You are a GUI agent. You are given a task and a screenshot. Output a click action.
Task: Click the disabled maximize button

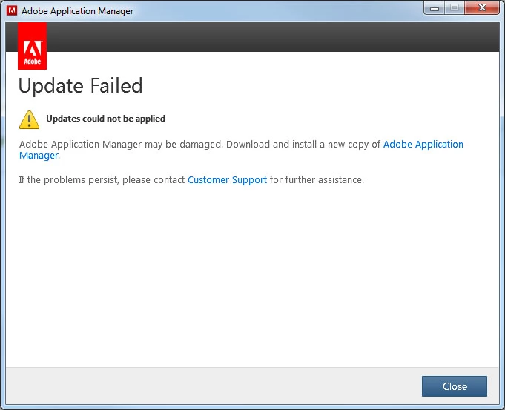455,8
